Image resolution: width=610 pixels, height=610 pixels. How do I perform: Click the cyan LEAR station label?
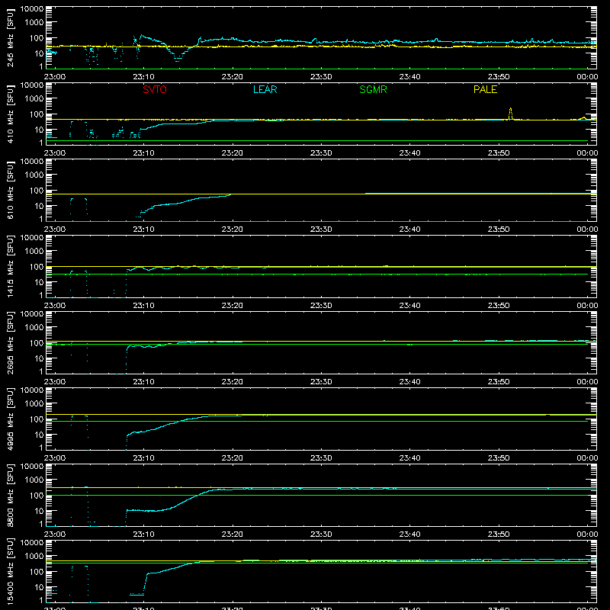pyautogui.click(x=265, y=89)
